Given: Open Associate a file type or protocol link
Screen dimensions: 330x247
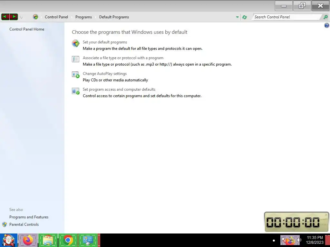Looking at the screenshot, I should (123, 58).
